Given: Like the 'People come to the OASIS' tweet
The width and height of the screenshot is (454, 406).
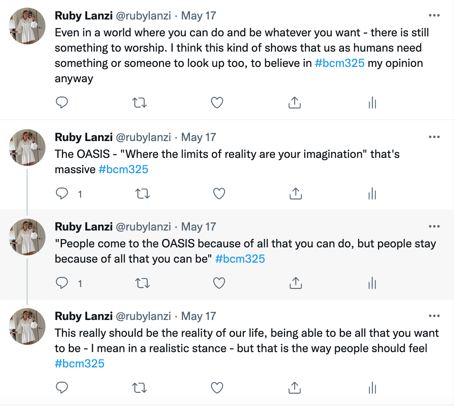Looking at the screenshot, I should 219,283.
